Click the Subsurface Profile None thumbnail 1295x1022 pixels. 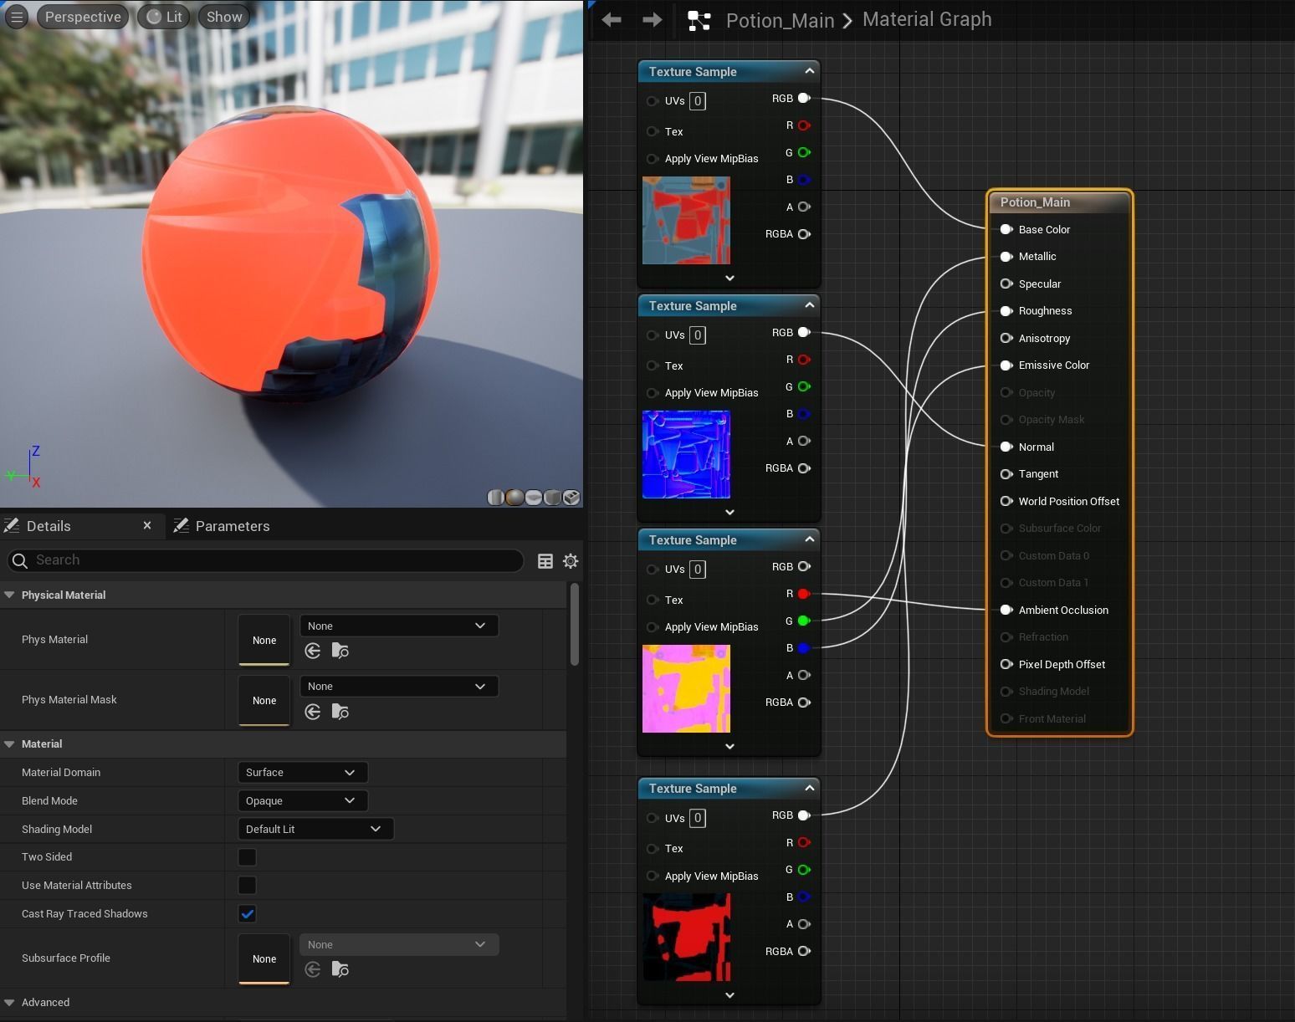pos(264,958)
